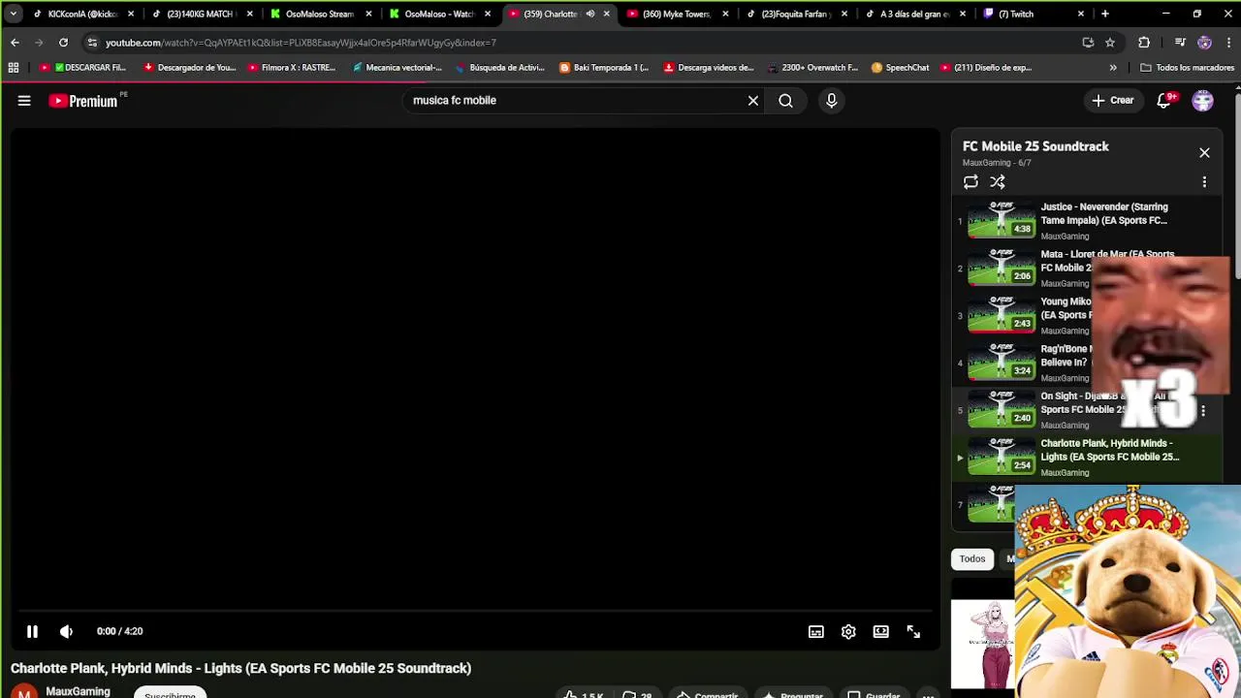Open playlist more-options menu
This screenshot has height=698, width=1241.
[1204, 182]
